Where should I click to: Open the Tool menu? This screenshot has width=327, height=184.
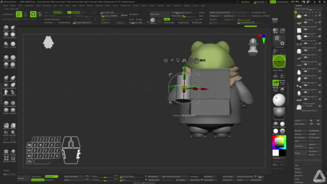pos(168,6)
